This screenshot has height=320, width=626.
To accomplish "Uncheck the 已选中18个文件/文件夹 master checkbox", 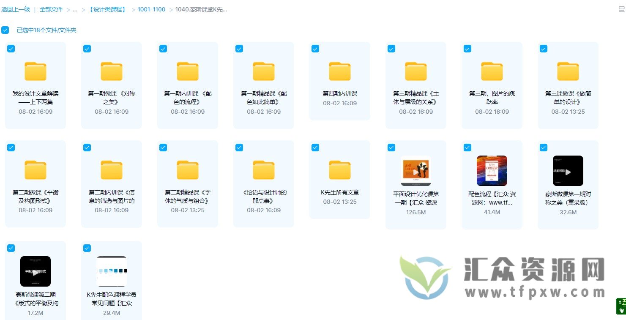I will click(x=5, y=30).
